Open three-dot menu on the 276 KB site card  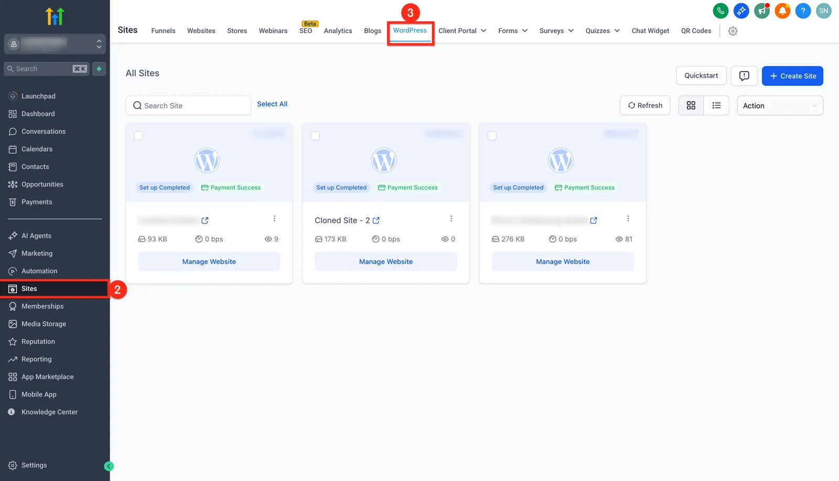[628, 219]
